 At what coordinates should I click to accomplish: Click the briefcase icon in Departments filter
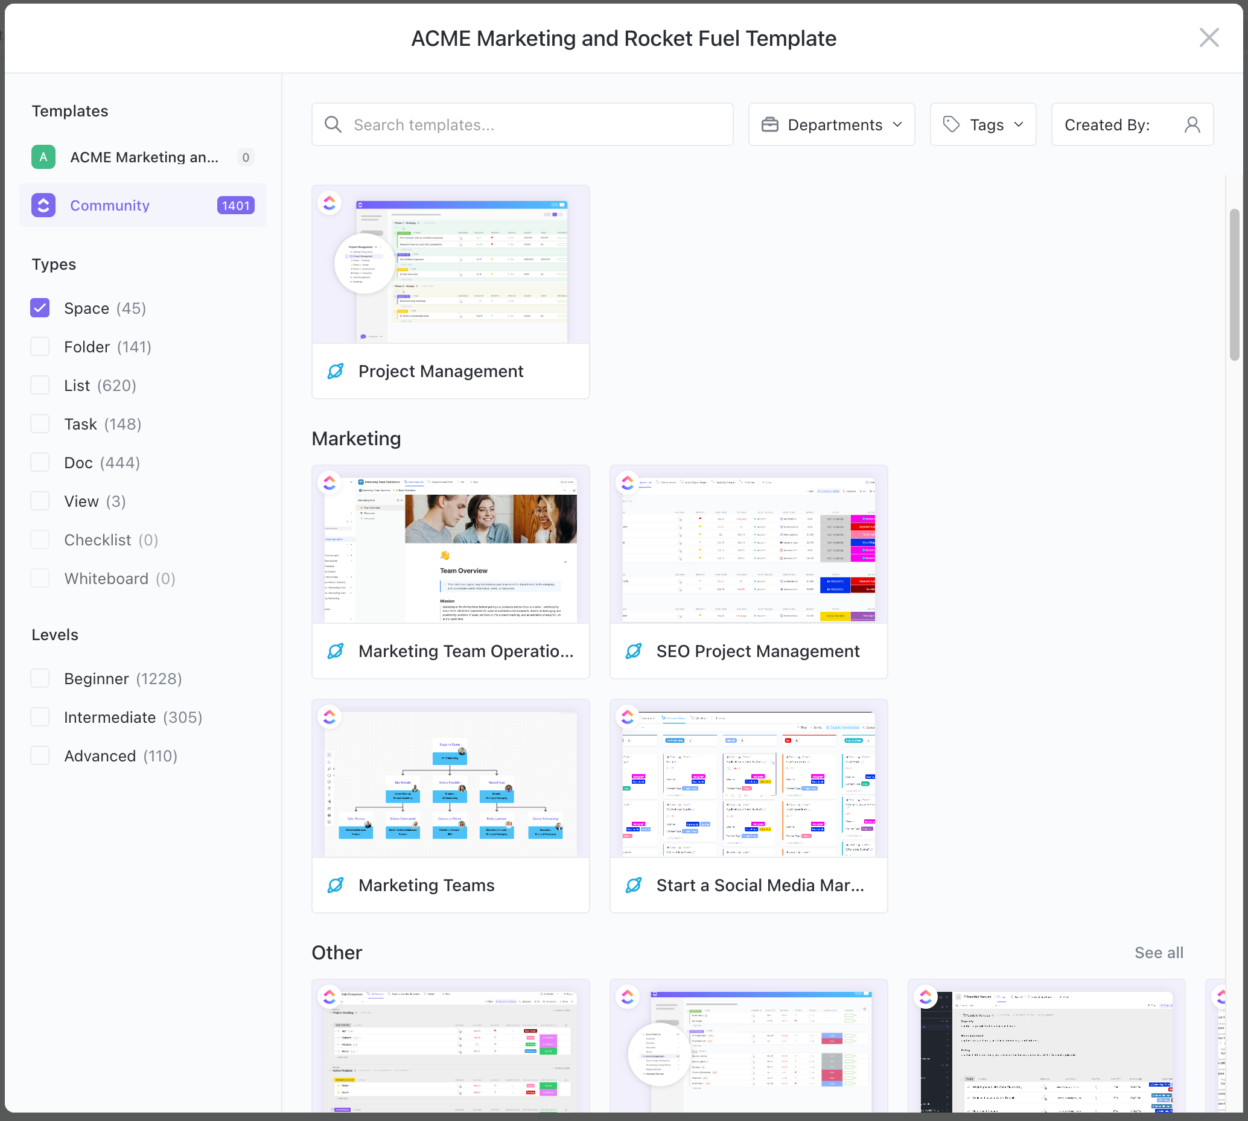pos(769,124)
